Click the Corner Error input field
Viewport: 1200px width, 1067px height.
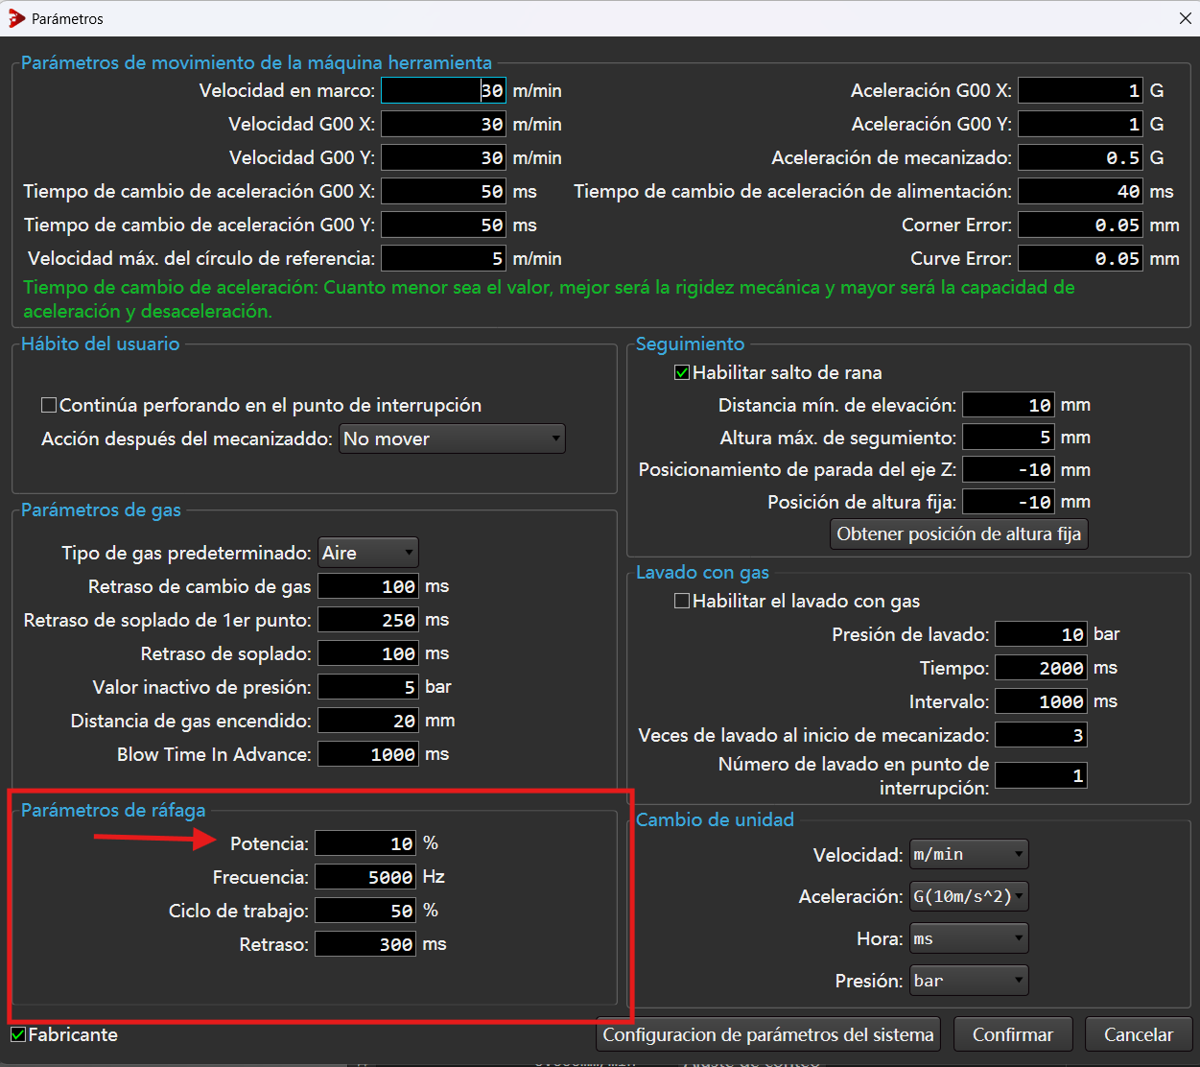1081,225
